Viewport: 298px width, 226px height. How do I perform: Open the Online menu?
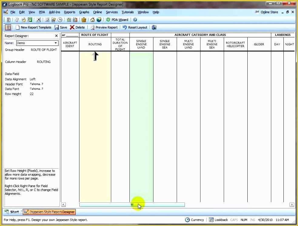[98, 12]
